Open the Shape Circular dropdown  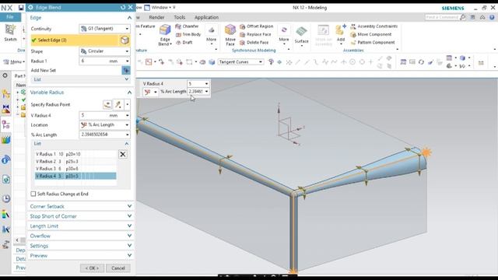tap(104, 51)
